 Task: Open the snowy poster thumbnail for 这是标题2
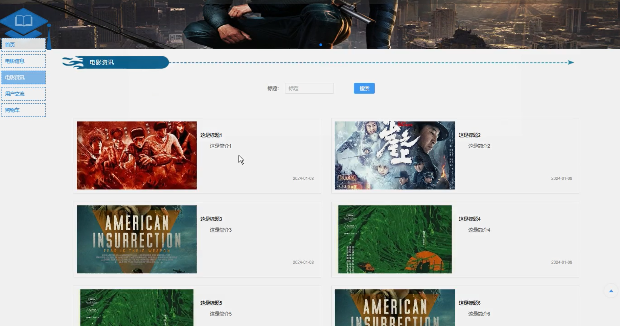[x=395, y=155]
